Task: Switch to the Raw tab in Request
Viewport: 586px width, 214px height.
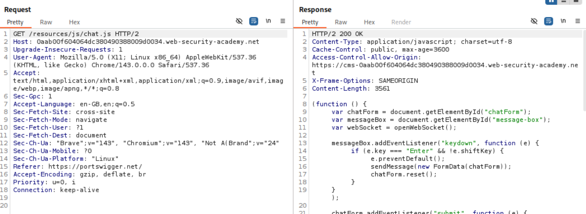Action: pos(46,22)
